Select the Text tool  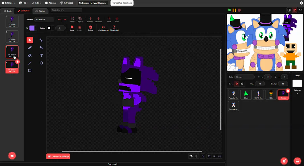point(41,55)
